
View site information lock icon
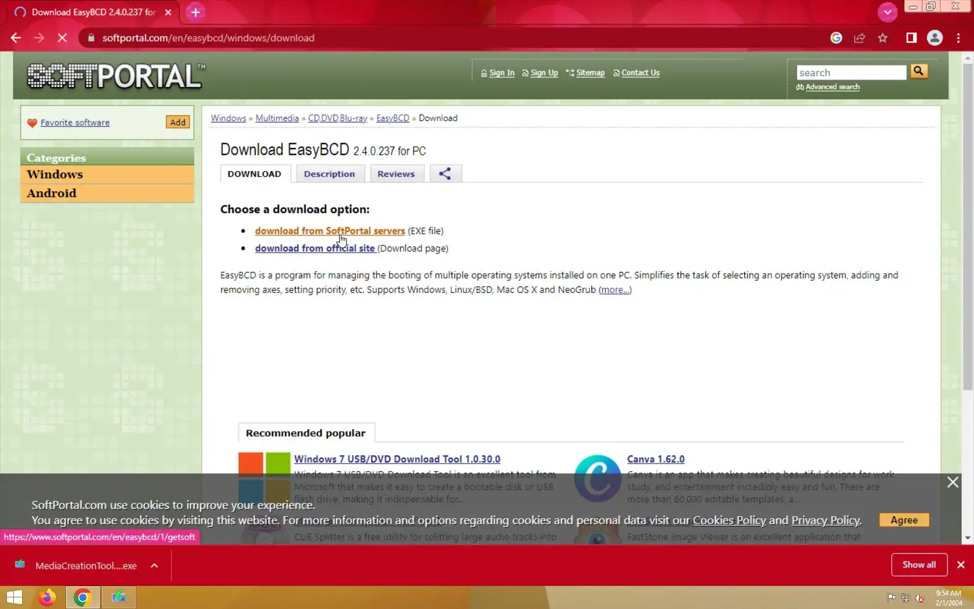click(x=91, y=38)
